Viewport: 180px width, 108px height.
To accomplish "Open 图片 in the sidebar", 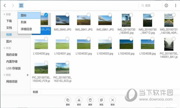I will tap(9, 42).
